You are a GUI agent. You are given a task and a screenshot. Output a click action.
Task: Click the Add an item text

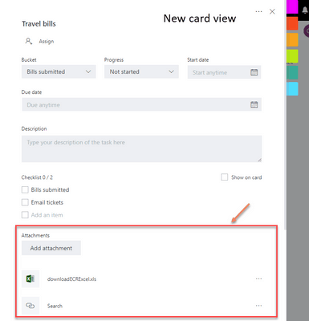tap(47, 215)
